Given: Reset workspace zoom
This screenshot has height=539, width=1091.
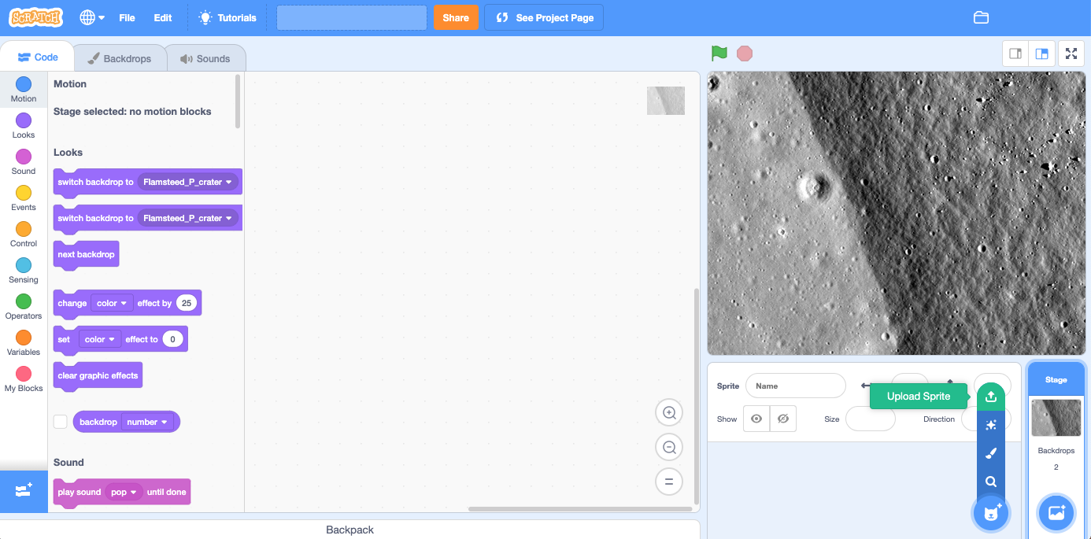Looking at the screenshot, I should 669,482.
